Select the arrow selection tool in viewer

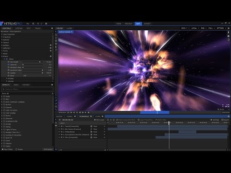click(56, 32)
